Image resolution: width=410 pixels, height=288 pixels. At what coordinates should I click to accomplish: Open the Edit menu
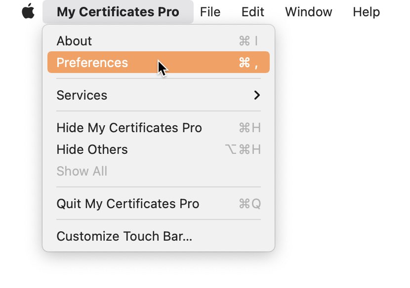252,12
